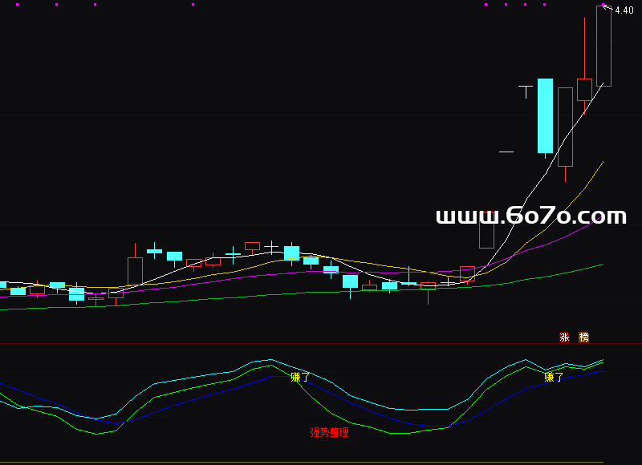This screenshot has width=642, height=465.
Task: Click the tall hollow candle right of cyan bar
Action: 565,127
